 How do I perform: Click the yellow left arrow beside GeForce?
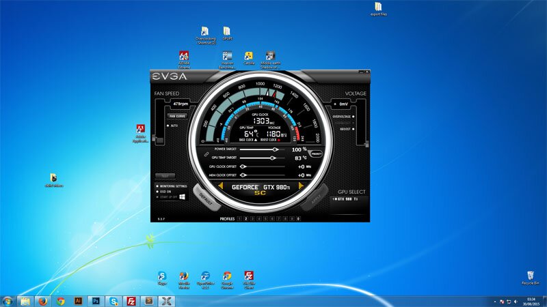(220, 186)
